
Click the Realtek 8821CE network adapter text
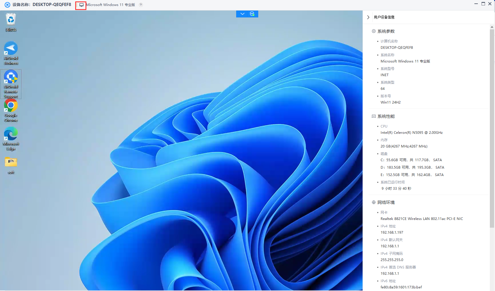(x=422, y=219)
